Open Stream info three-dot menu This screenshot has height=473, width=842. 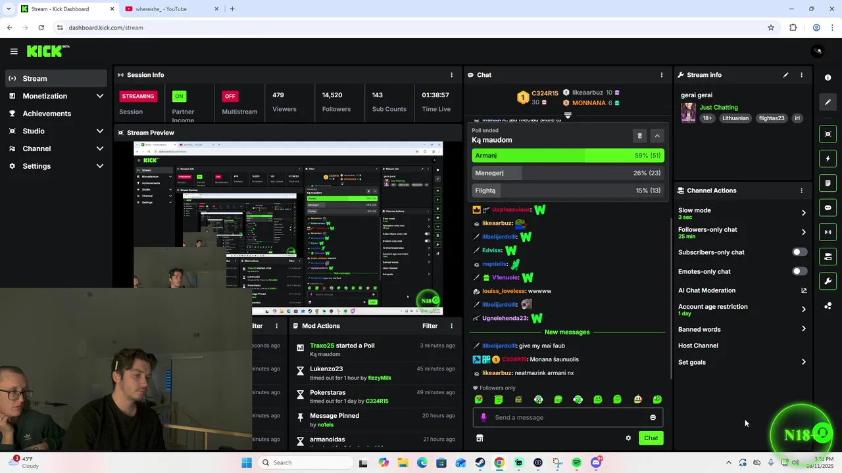click(x=801, y=75)
